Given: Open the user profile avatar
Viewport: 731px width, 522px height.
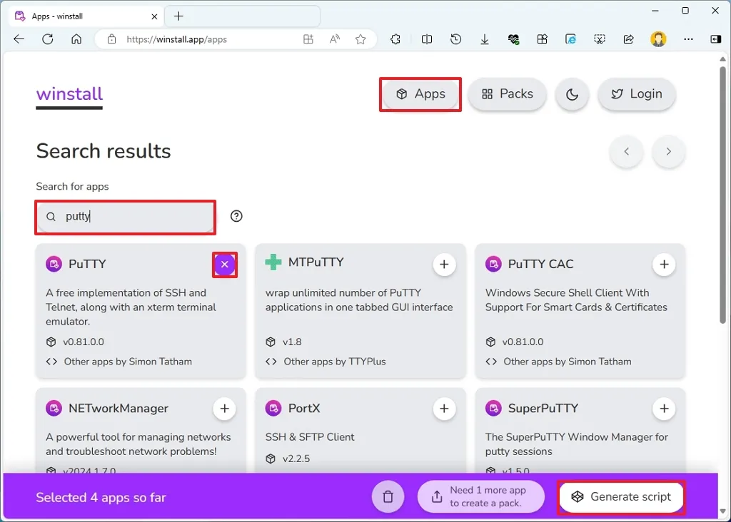Looking at the screenshot, I should (658, 40).
